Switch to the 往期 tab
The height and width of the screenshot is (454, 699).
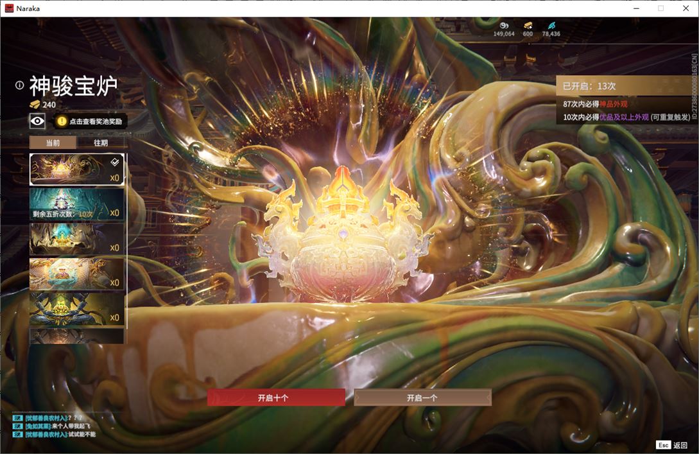coord(101,143)
